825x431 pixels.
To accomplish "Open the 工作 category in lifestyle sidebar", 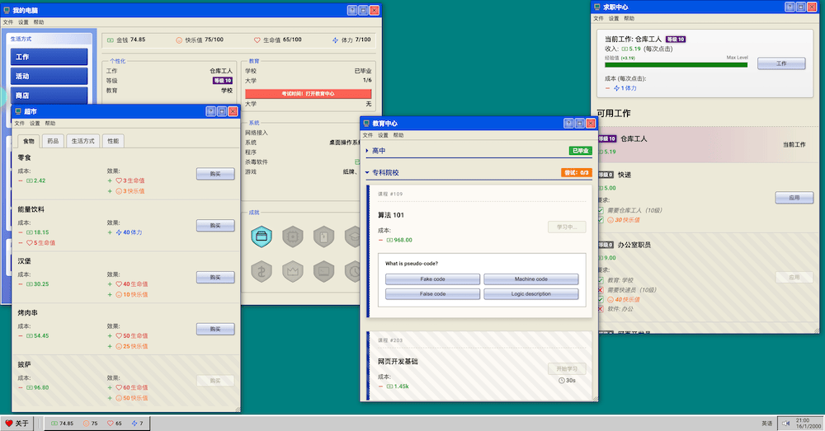I will (x=49, y=57).
